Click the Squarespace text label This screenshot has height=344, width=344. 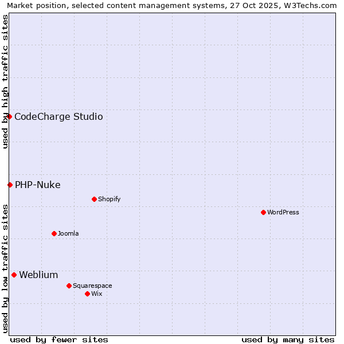point(92,286)
